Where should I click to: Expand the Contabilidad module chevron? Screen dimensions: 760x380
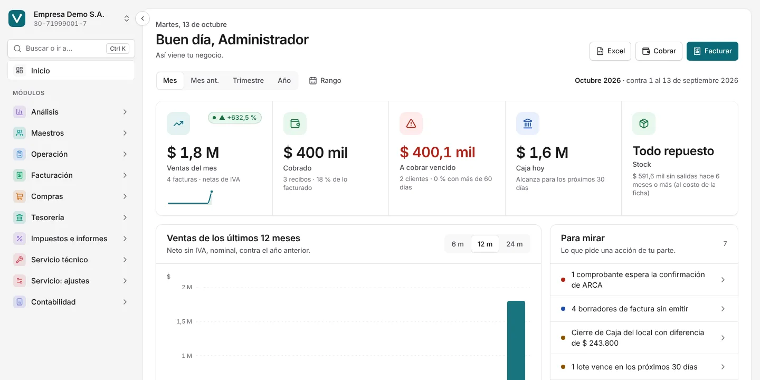(x=125, y=302)
